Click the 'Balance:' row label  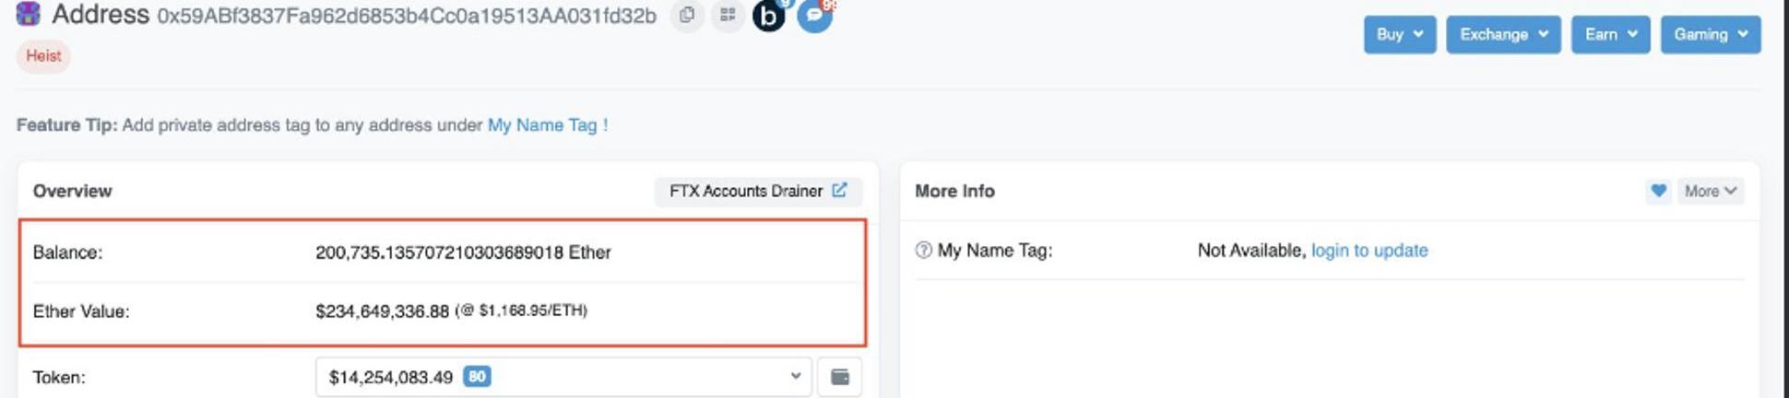(67, 252)
